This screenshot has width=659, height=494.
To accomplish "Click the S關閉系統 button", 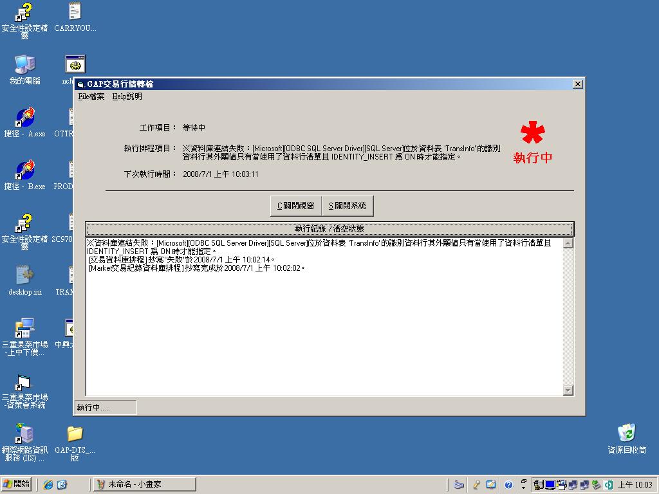I will point(347,206).
